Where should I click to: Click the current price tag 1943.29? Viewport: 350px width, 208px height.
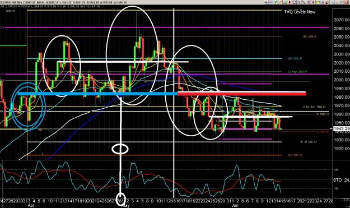tap(342, 129)
